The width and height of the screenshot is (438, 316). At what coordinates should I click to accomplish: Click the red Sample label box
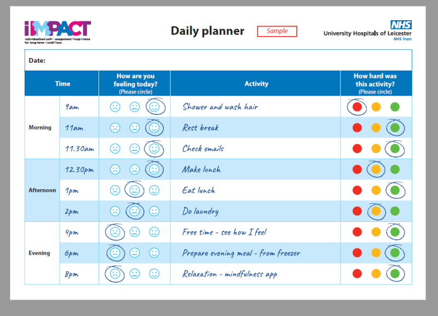pos(277,31)
